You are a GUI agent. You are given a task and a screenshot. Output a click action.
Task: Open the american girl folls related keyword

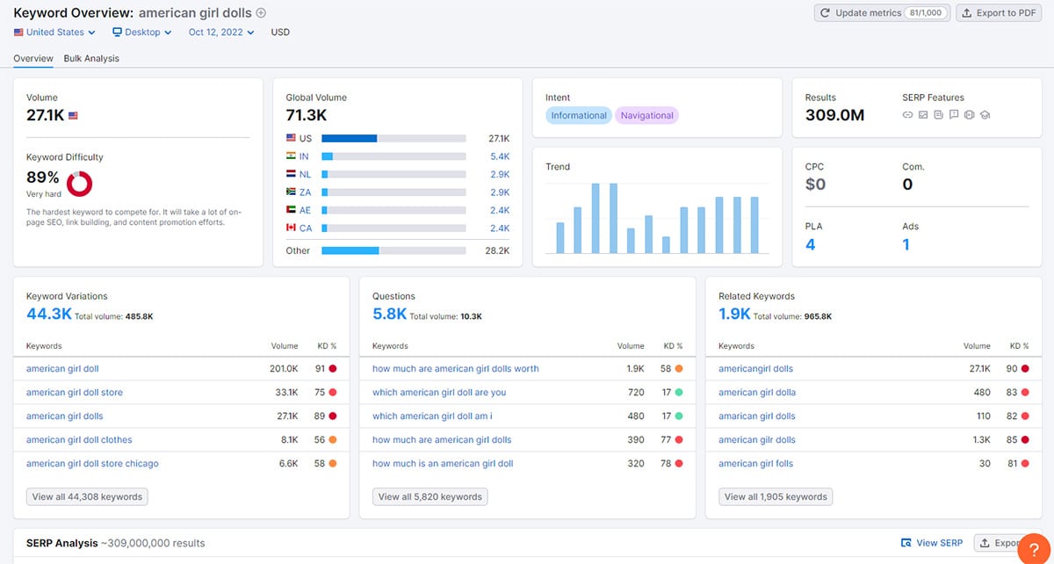pyautogui.click(x=755, y=464)
